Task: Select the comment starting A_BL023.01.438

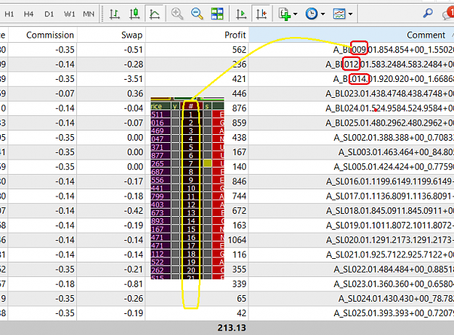Action: [390, 94]
